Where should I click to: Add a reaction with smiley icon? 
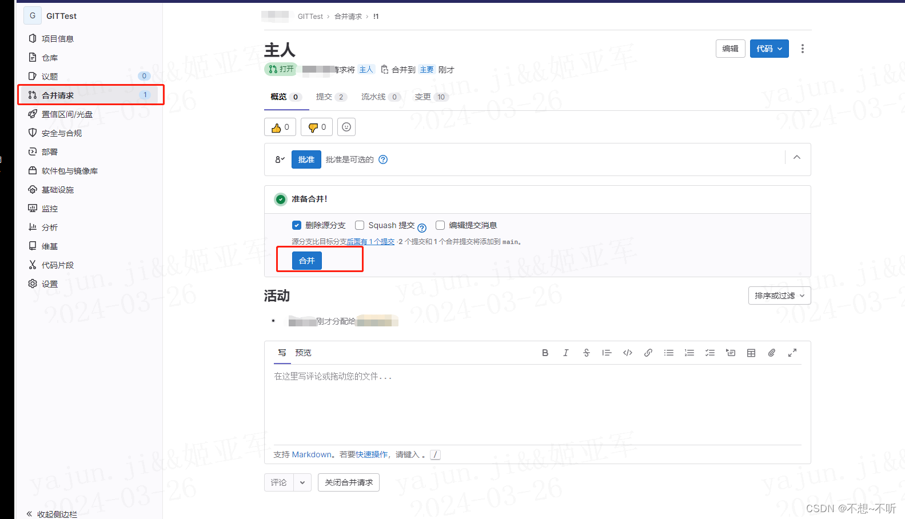point(346,127)
